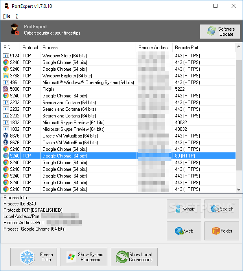Click the Remote Address/Port info line

click(43, 223)
